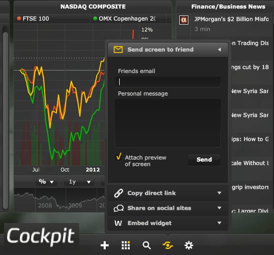
Task: Click the '12%' chart axis label
Action: coord(147,29)
